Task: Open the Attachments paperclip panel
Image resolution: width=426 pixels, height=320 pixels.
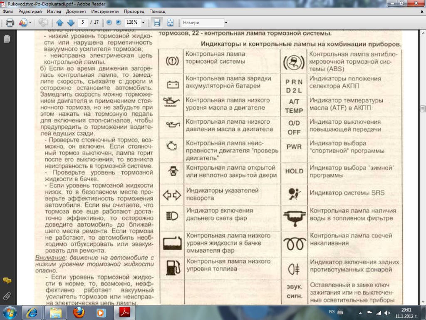Action: (7, 296)
